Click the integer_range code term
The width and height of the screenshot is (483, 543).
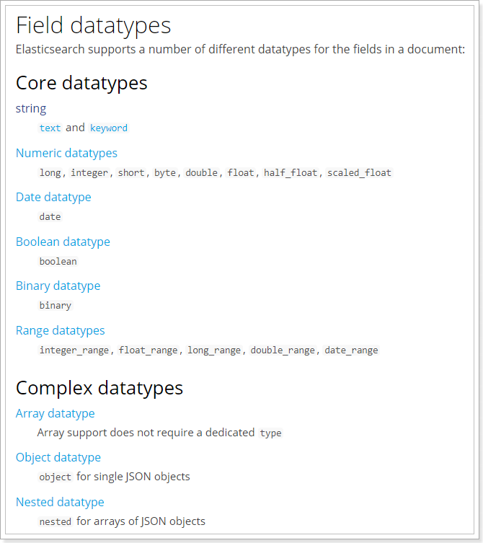point(75,350)
